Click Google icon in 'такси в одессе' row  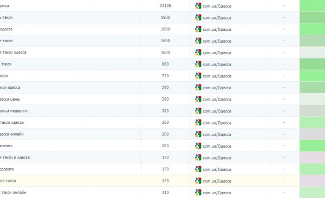point(198,157)
